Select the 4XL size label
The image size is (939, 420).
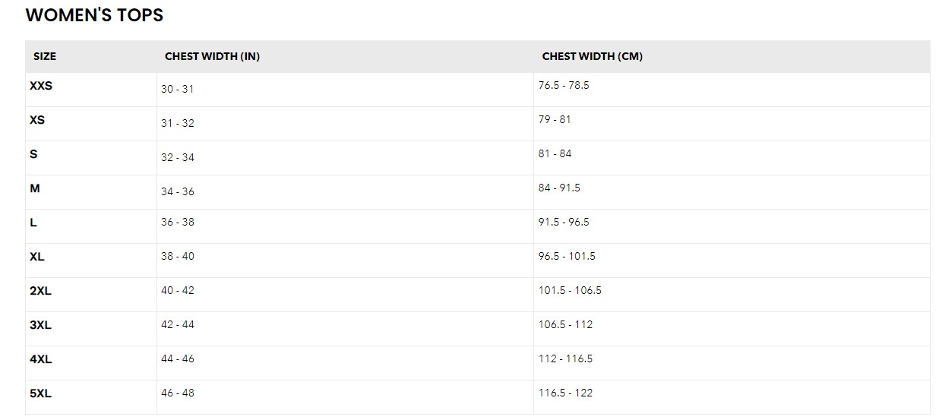tap(40, 359)
